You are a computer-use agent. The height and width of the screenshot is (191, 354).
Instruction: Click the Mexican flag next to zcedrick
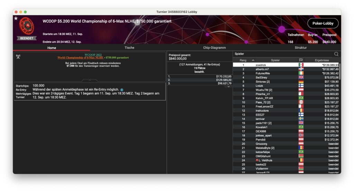pyautogui.click(x=301, y=65)
